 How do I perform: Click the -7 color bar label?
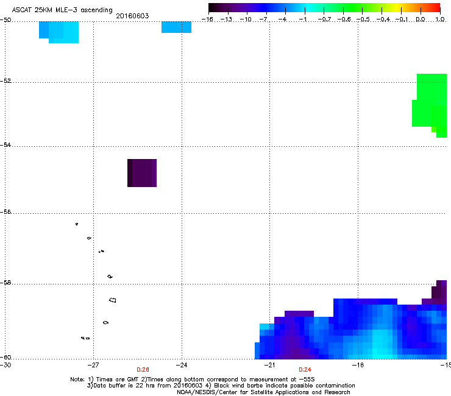pos(265,19)
